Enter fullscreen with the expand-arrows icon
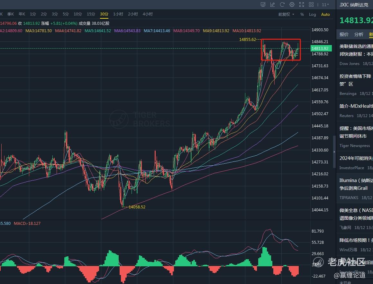The image size is (373, 284). (x=302, y=5)
